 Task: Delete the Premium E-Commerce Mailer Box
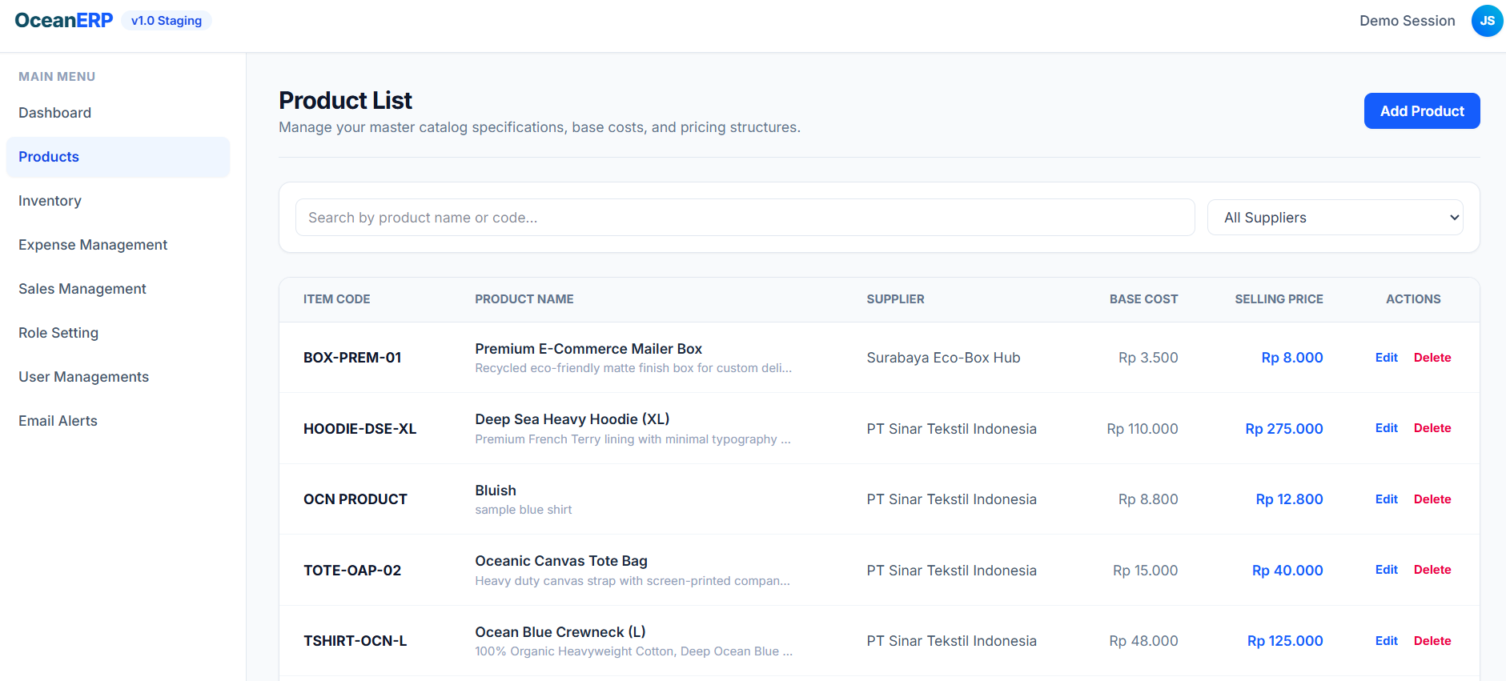(1432, 358)
